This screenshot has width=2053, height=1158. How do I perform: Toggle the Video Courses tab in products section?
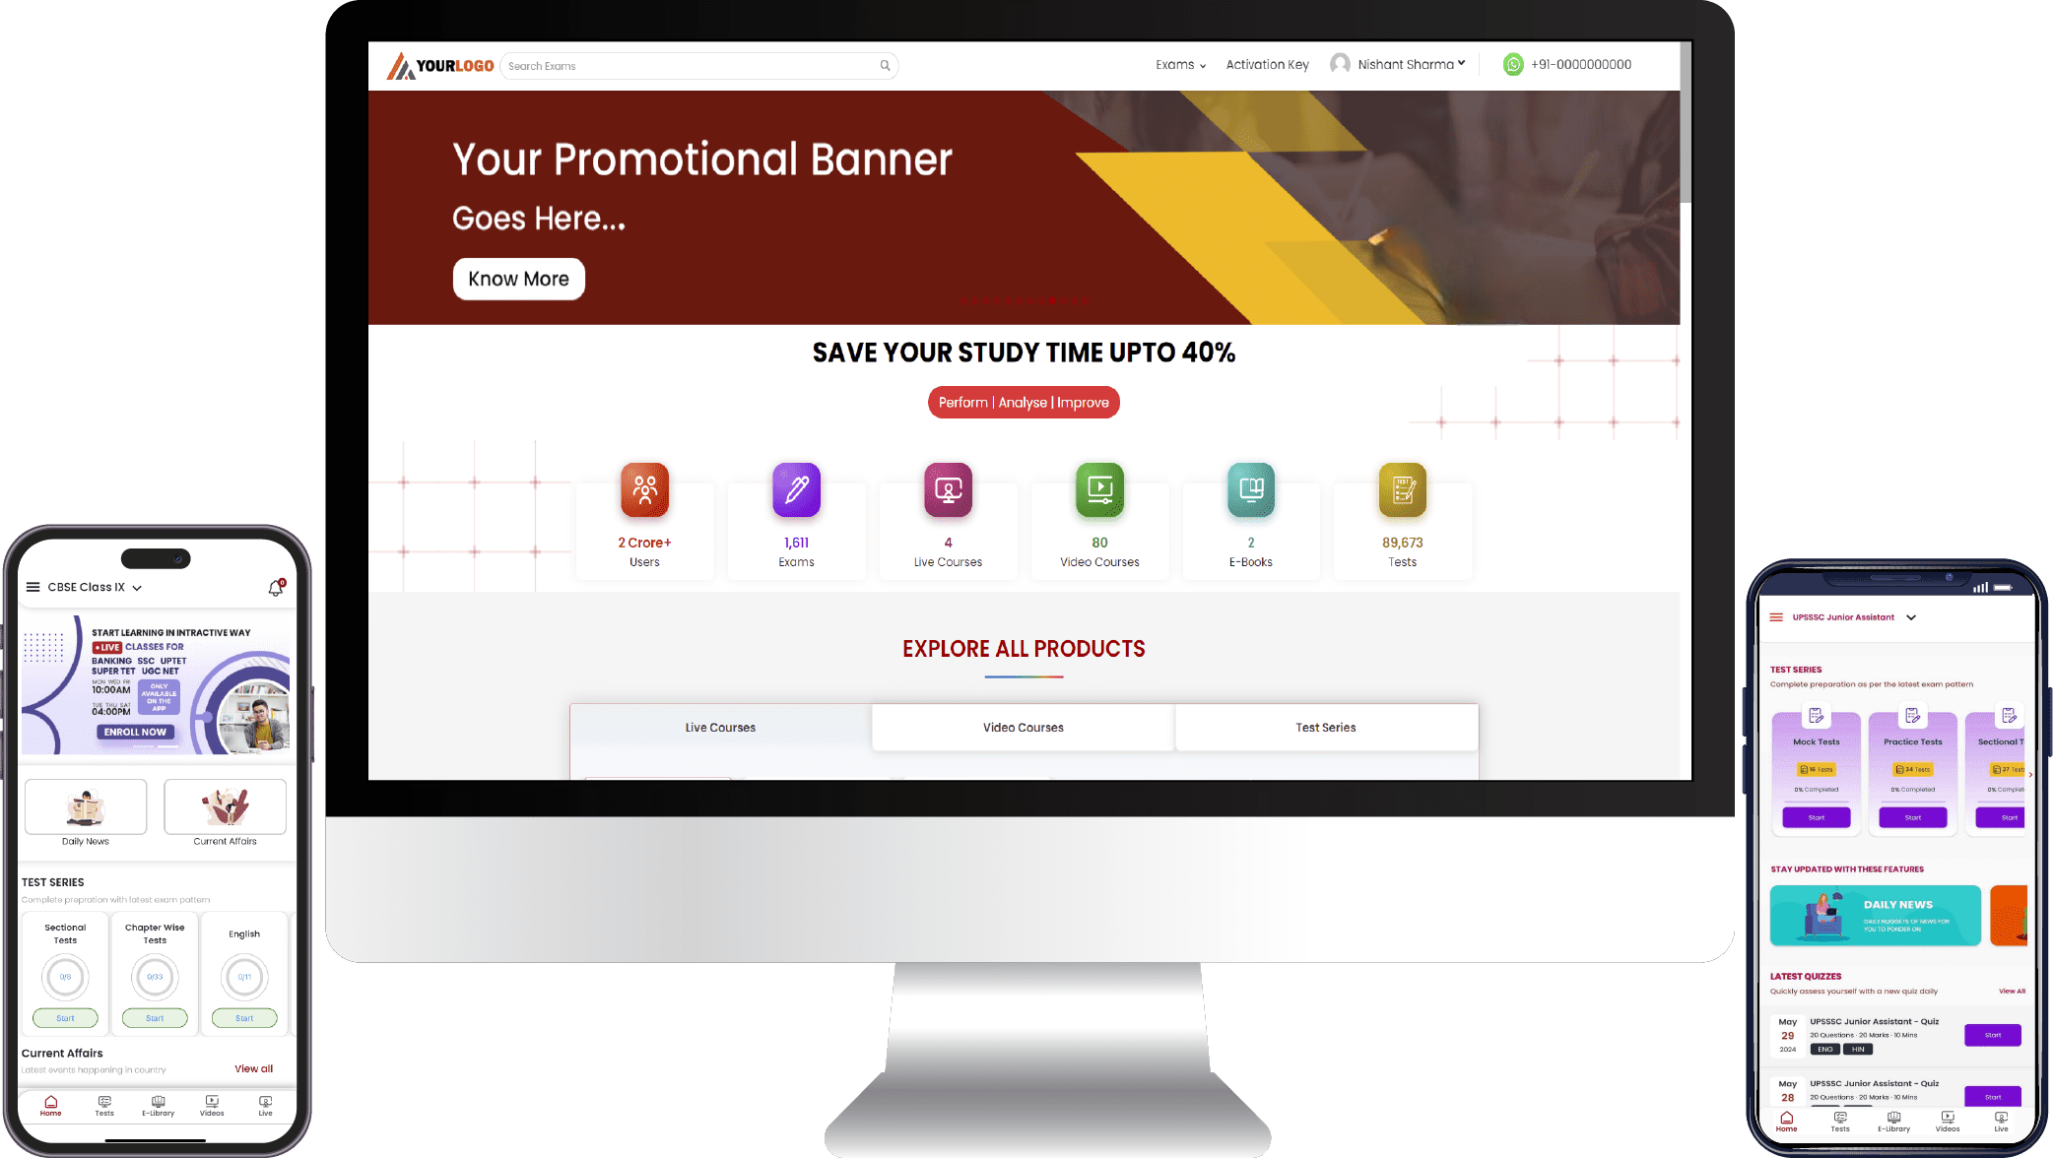[1023, 727]
